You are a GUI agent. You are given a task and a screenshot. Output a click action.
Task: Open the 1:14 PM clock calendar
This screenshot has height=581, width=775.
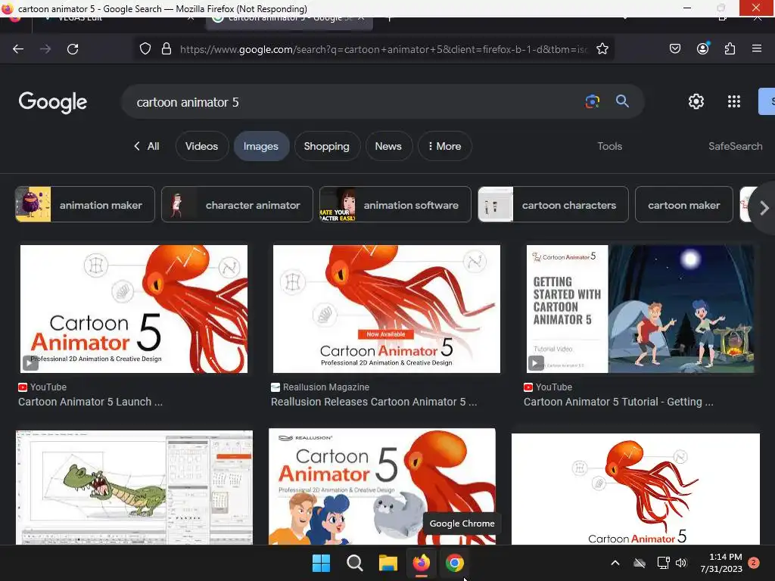tap(721, 563)
